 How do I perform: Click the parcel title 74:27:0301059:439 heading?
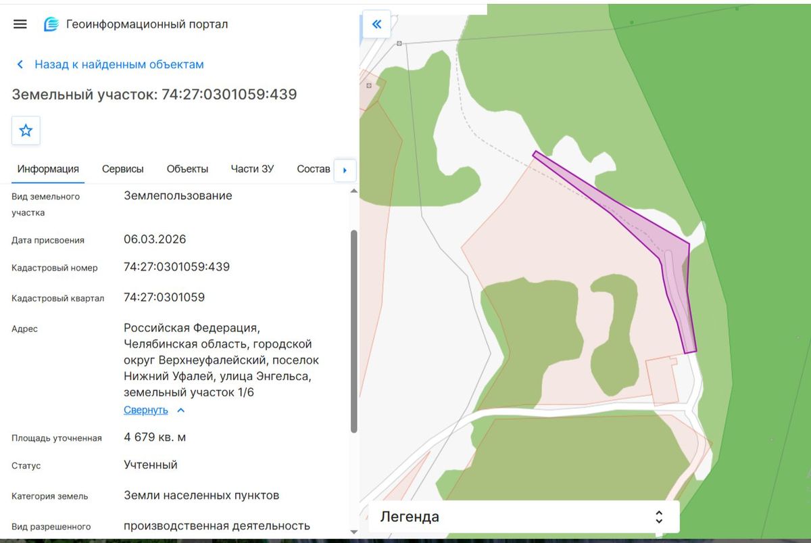pyautogui.click(x=154, y=94)
